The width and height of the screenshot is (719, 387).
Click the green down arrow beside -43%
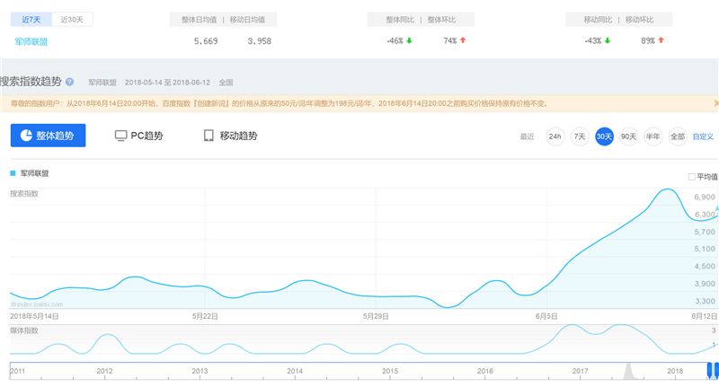(608, 40)
